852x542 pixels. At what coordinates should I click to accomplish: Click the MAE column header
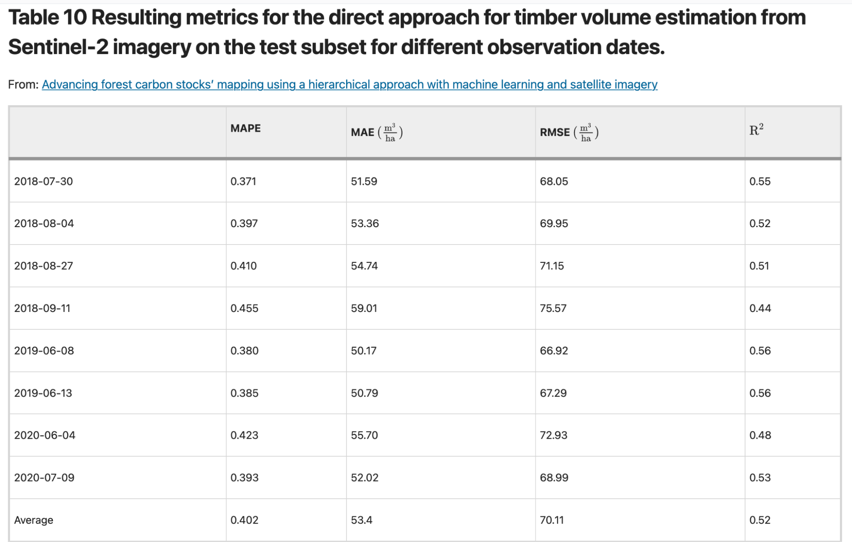(x=377, y=132)
